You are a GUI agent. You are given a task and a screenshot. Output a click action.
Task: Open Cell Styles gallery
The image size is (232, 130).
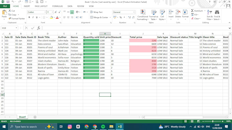point(162,15)
